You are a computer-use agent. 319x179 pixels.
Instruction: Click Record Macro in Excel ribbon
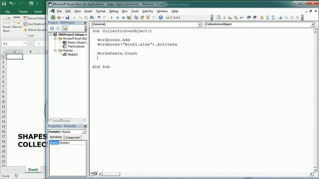[x=34, y=18]
